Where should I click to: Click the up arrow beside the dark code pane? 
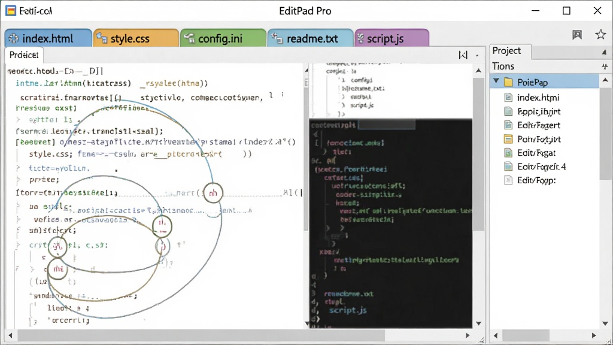tap(478, 71)
